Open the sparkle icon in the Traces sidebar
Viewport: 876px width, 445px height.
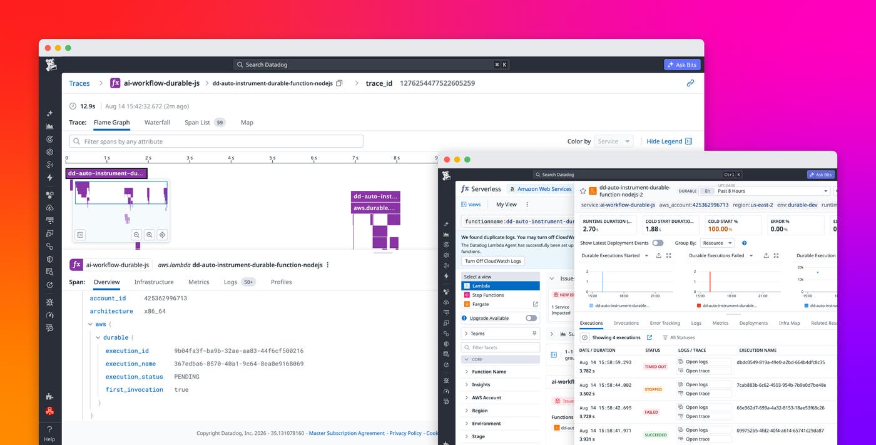click(x=50, y=113)
